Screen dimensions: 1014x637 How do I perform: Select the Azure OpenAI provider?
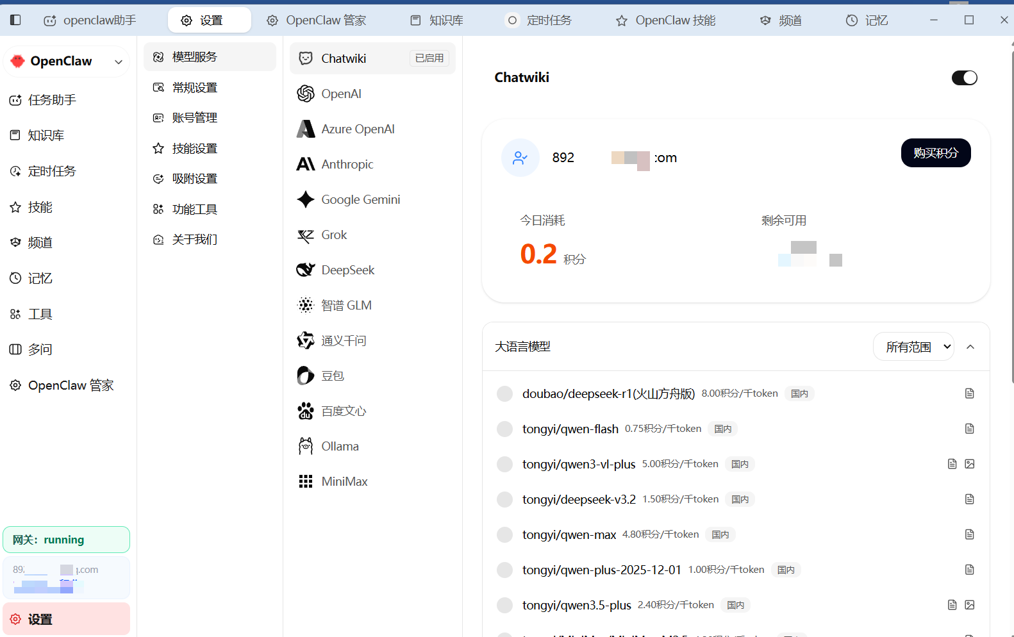(372, 129)
